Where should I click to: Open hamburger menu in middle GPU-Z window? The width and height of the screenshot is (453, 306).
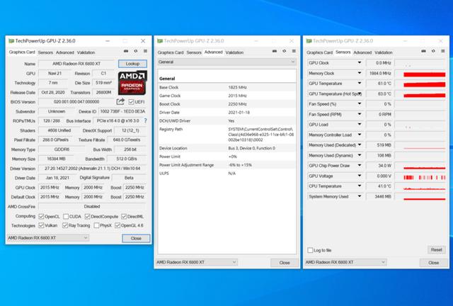click(x=294, y=51)
